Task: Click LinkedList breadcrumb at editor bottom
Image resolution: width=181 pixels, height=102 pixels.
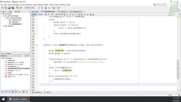Action: tap(37, 92)
